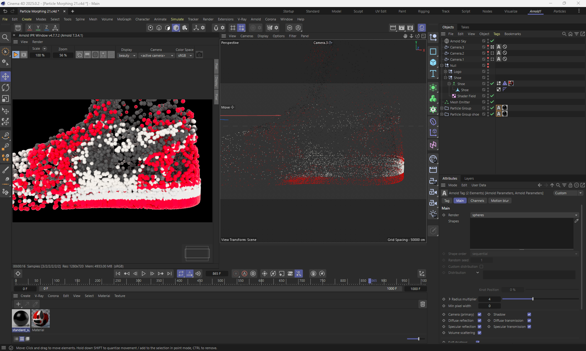Open the Simulate menu

click(177, 19)
